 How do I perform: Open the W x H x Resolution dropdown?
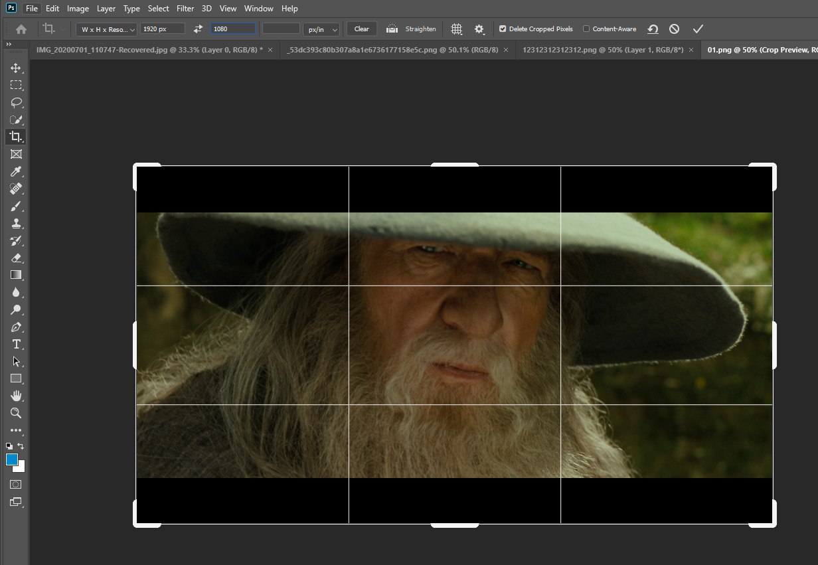[x=106, y=29]
